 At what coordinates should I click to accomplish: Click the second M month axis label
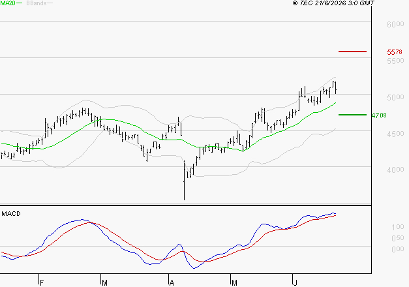[x=234, y=283]
